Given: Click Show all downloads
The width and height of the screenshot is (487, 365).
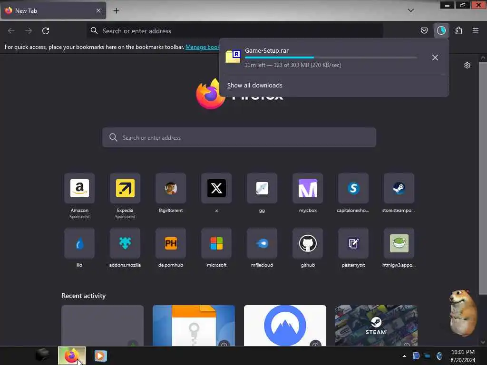Looking at the screenshot, I should 255,86.
